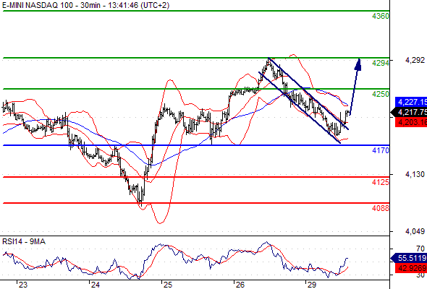Click the 4294 resistance level label
427x289 pixels.
(x=381, y=63)
